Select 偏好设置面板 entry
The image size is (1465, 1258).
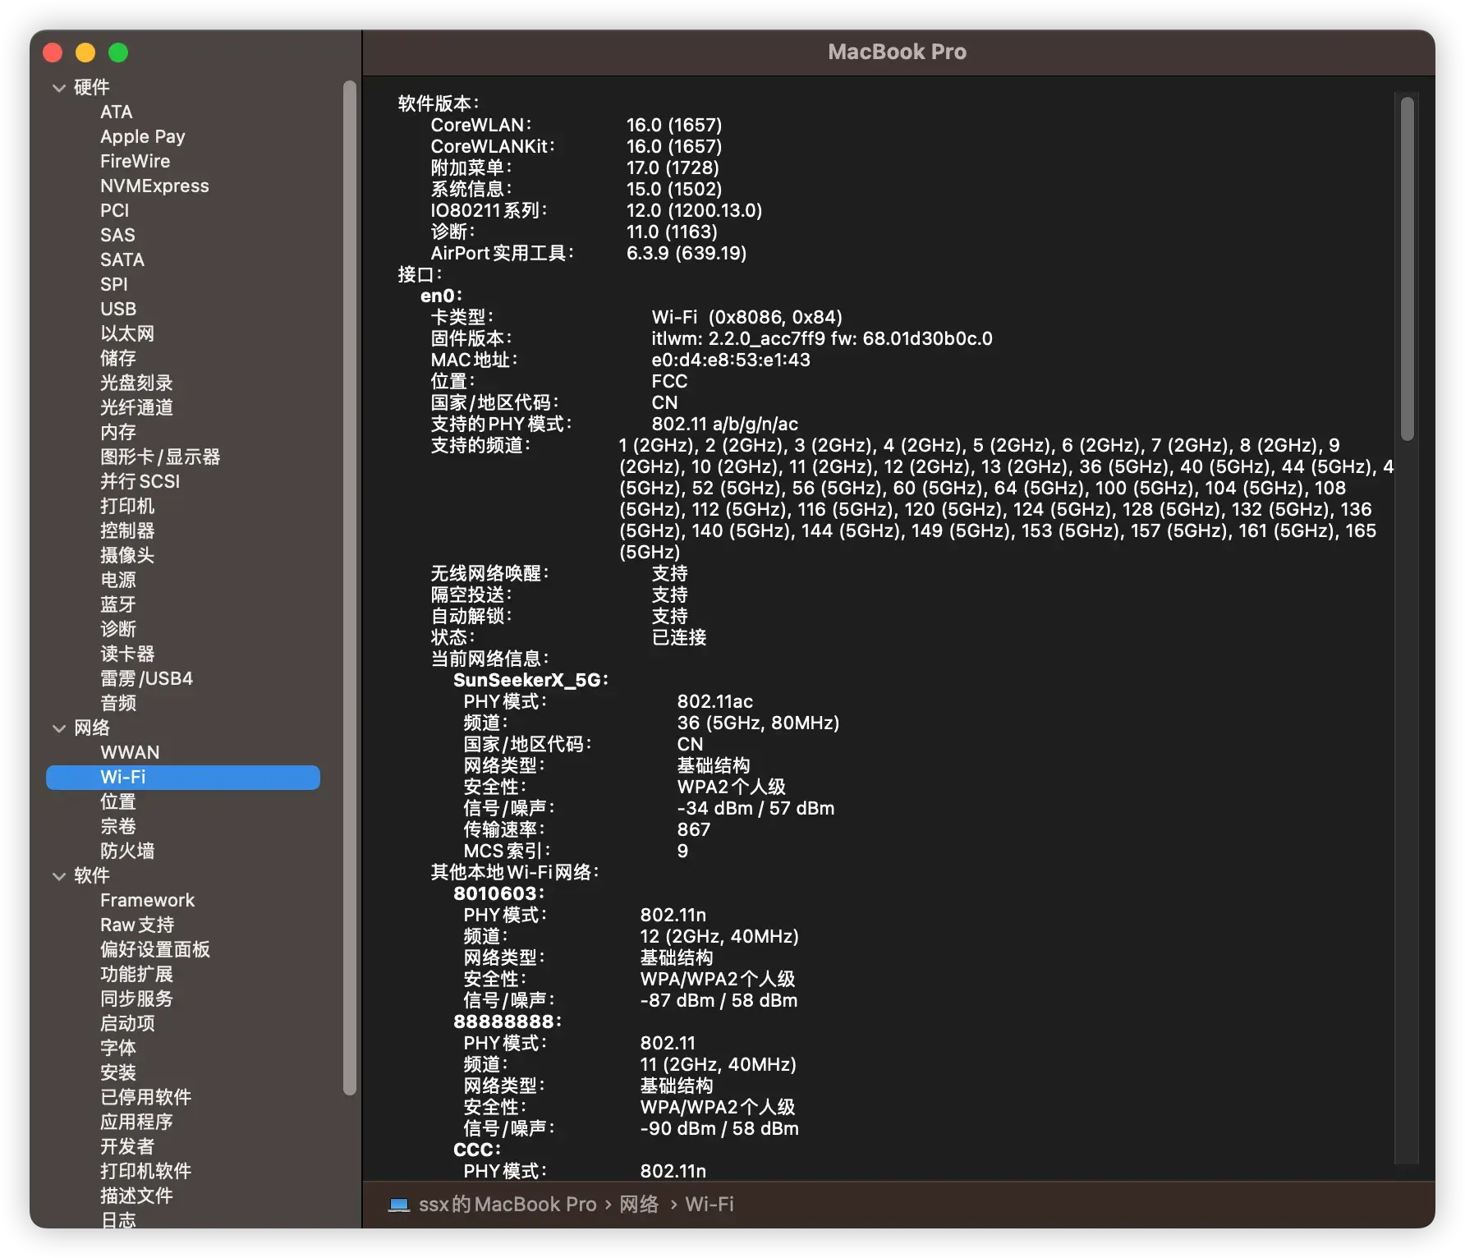(x=155, y=950)
